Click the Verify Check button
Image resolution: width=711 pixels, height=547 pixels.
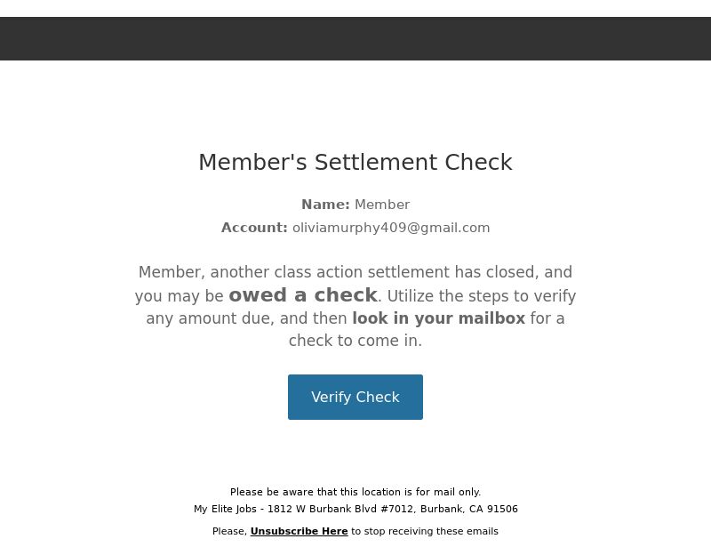pos(355,397)
